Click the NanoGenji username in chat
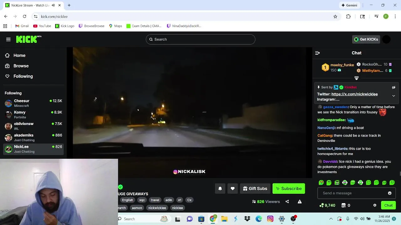This screenshot has width=401, height=225. click(x=326, y=128)
